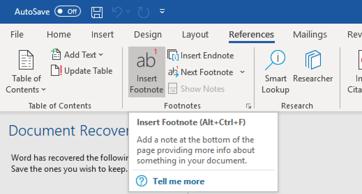The width and height of the screenshot is (362, 194).
Task: Switch to the Layout tab
Action: [195, 35]
